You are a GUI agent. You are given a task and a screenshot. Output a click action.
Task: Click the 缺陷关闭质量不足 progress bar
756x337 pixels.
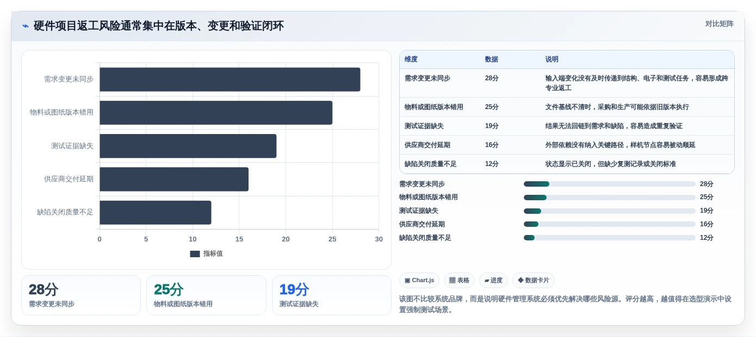tap(609, 238)
